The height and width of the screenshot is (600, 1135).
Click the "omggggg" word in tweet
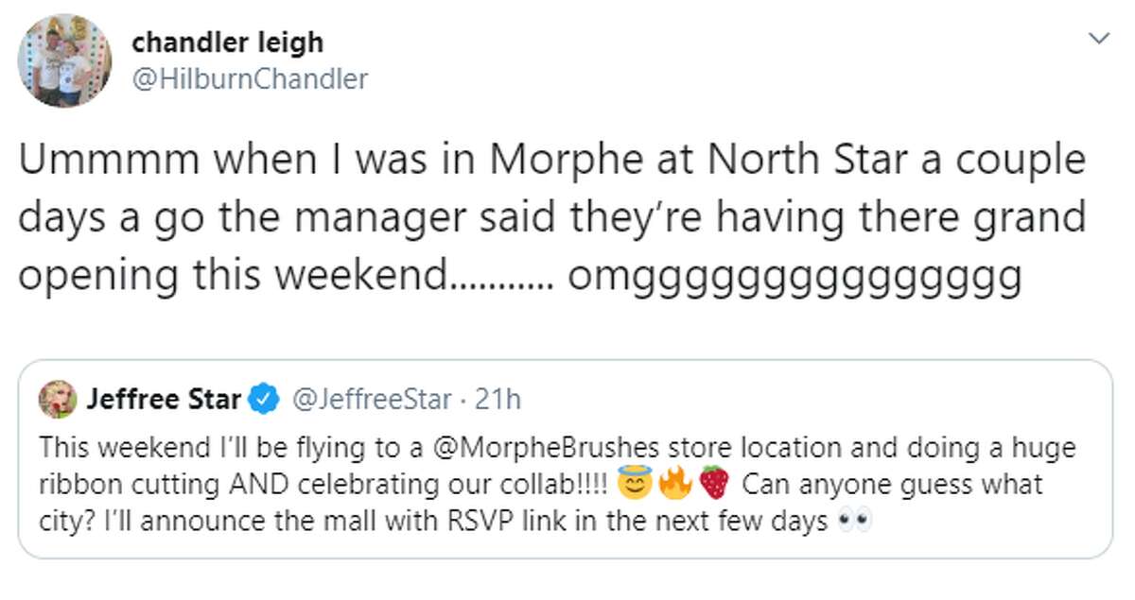click(x=794, y=280)
